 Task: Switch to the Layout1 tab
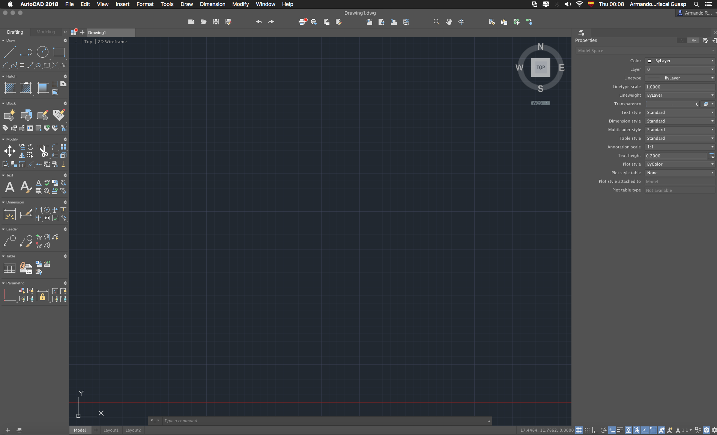(x=111, y=430)
